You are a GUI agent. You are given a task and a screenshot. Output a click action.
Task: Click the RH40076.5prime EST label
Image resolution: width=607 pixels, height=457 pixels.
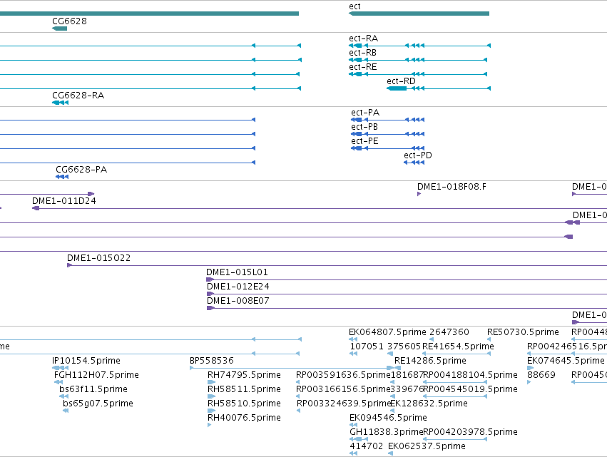pyautogui.click(x=244, y=418)
